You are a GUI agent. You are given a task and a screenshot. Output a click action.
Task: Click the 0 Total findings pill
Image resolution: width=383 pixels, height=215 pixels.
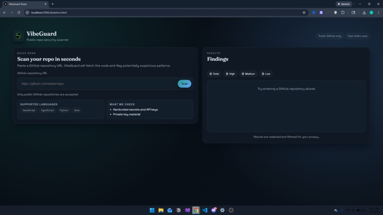(x=214, y=74)
